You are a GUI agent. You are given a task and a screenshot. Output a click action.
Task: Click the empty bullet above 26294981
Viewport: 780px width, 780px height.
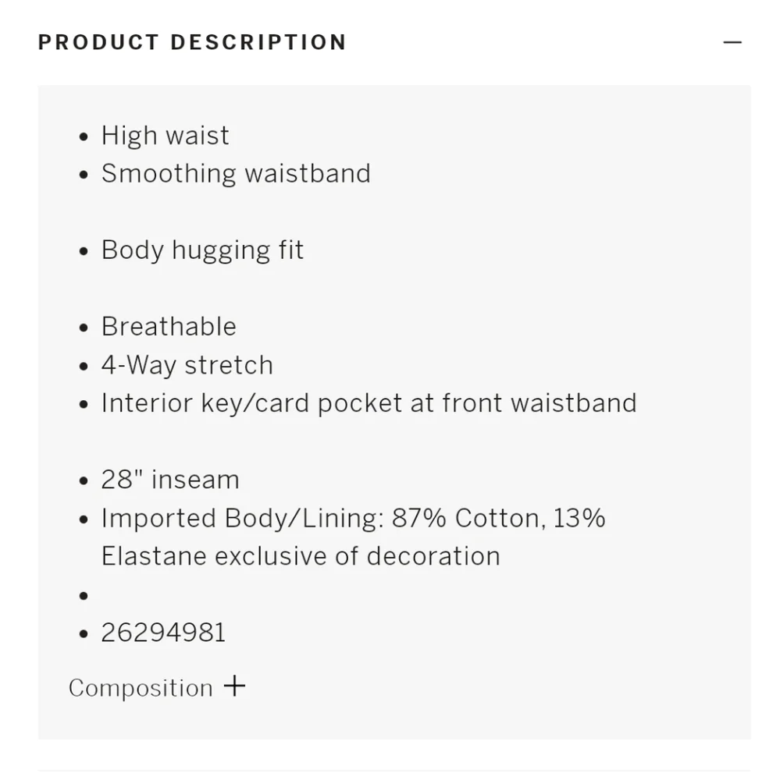coord(84,595)
